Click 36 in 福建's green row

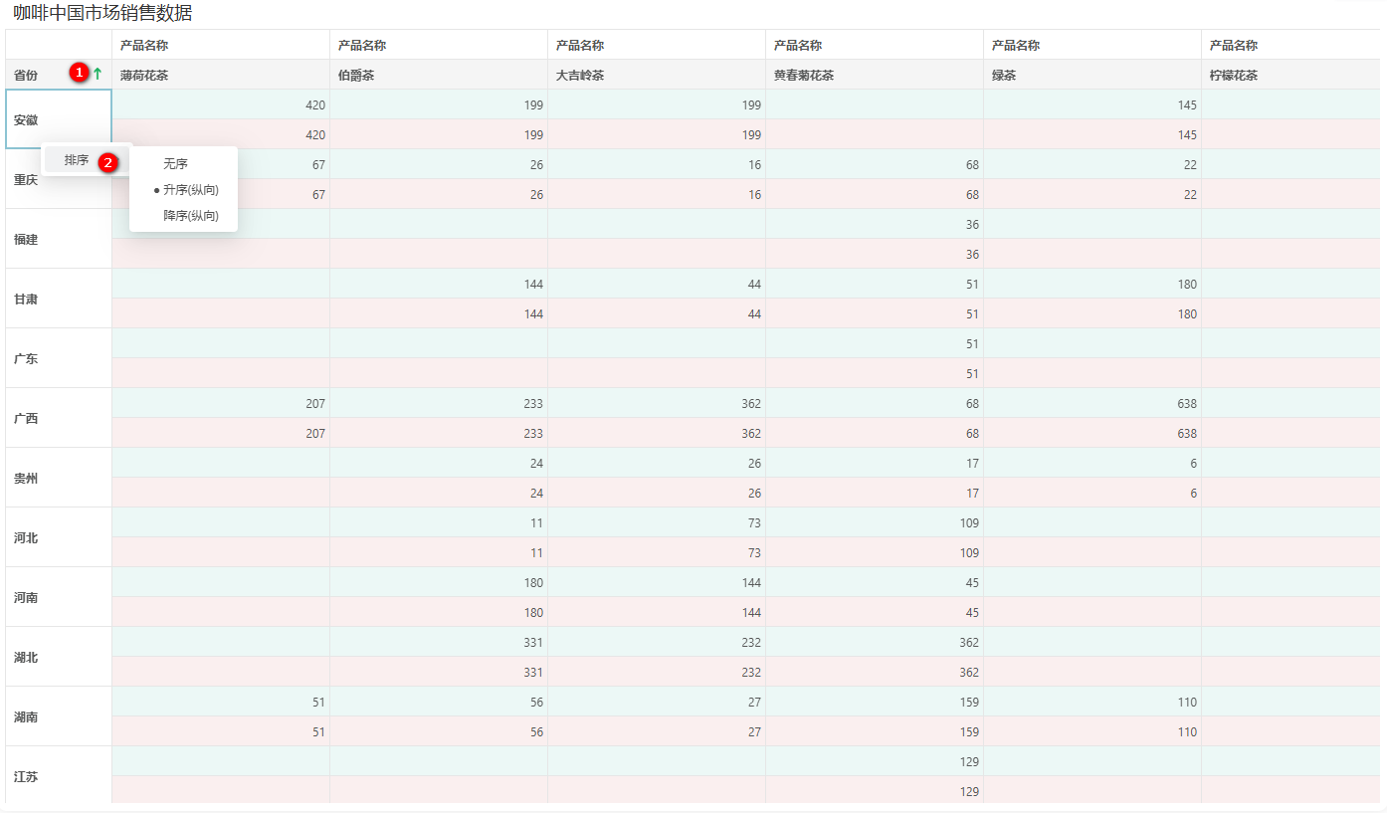click(972, 224)
